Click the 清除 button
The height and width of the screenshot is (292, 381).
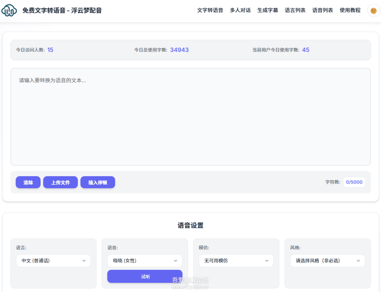[x=28, y=182]
